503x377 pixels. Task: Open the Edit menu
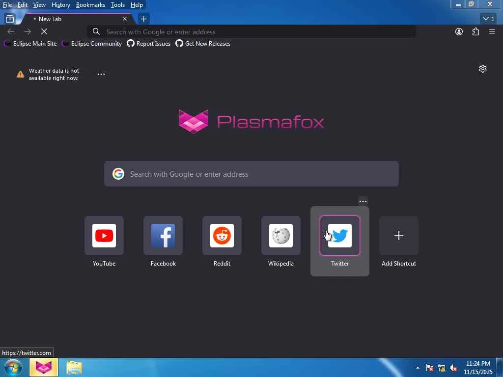(22, 5)
